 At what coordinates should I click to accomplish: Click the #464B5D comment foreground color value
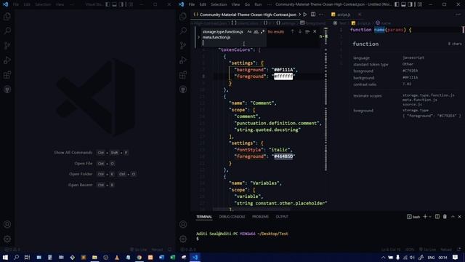(283, 156)
